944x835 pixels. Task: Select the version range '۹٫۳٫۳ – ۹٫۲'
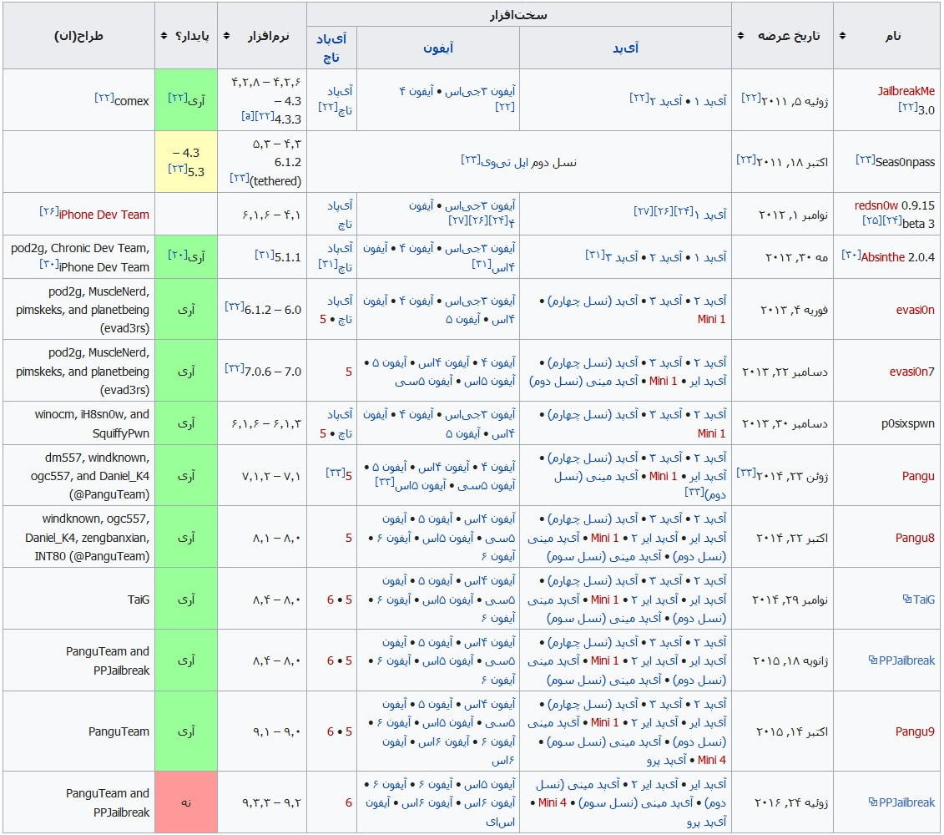click(271, 802)
